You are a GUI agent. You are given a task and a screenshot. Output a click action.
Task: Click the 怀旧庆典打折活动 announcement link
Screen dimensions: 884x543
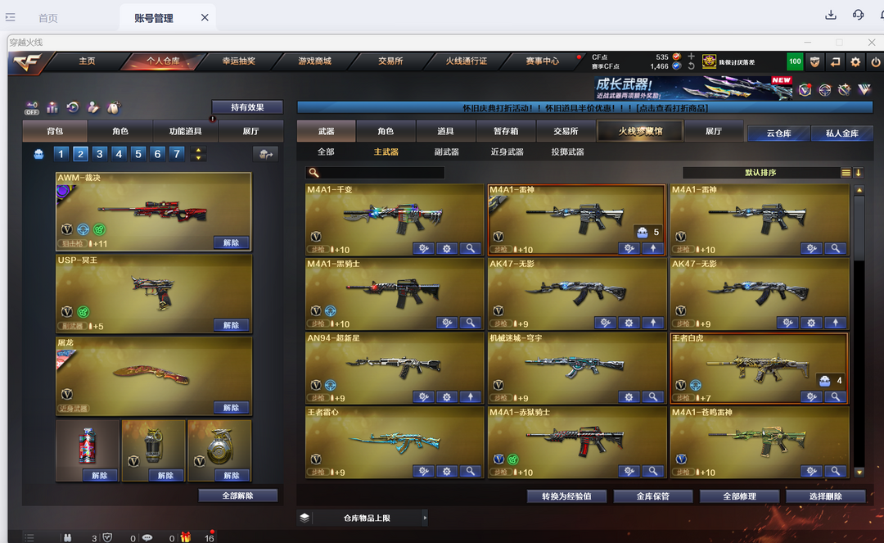pyautogui.click(x=584, y=107)
